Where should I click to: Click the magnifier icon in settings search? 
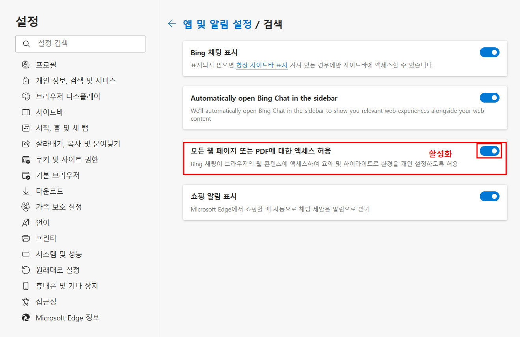tap(26, 44)
